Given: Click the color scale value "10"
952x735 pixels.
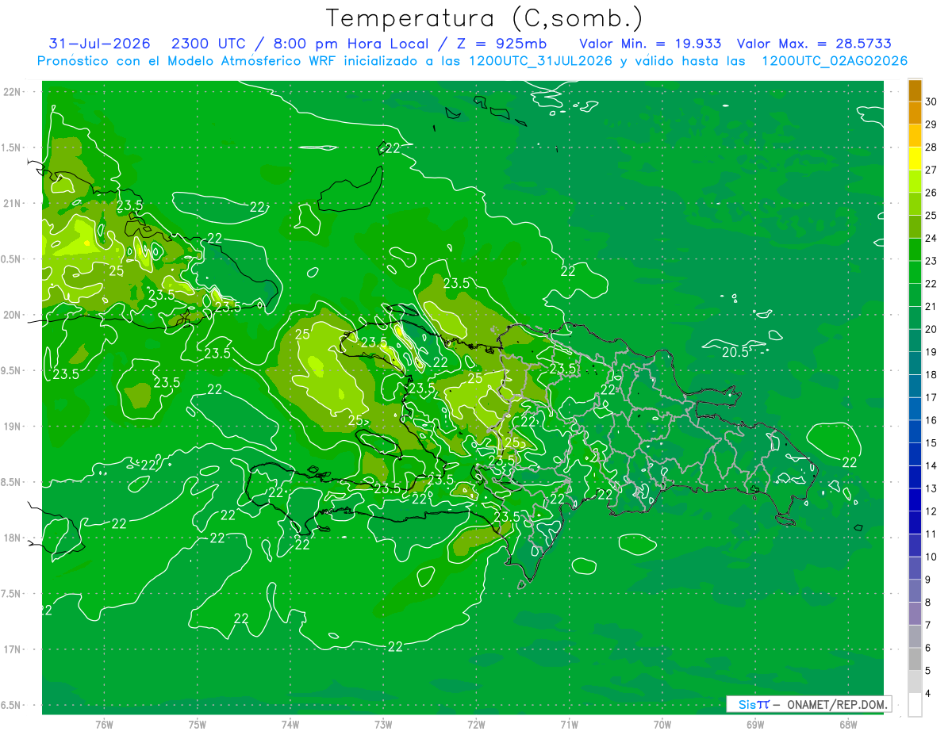Looking at the screenshot, I should tap(931, 557).
